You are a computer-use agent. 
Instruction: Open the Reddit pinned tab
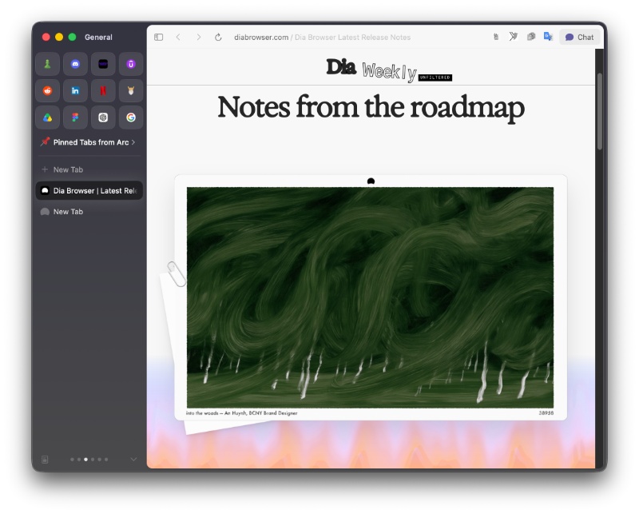click(x=48, y=90)
